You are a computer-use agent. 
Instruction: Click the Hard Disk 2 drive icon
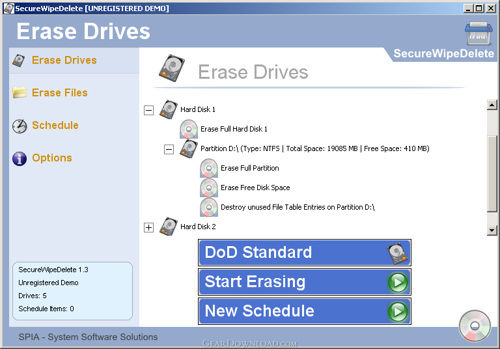(x=168, y=227)
